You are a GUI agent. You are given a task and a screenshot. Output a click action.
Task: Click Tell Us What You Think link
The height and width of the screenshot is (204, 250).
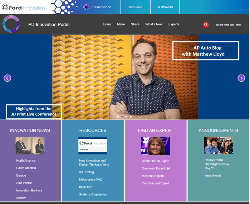(x=228, y=25)
